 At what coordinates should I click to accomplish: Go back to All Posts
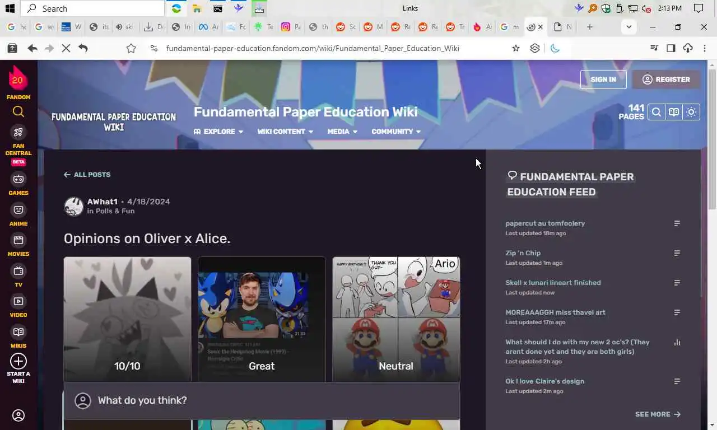[87, 175]
